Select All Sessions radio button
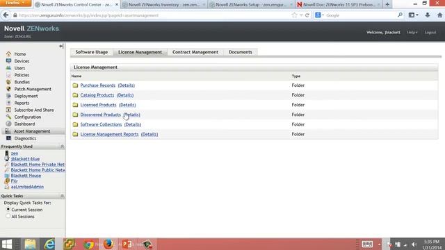445x250 pixels. click(8, 216)
